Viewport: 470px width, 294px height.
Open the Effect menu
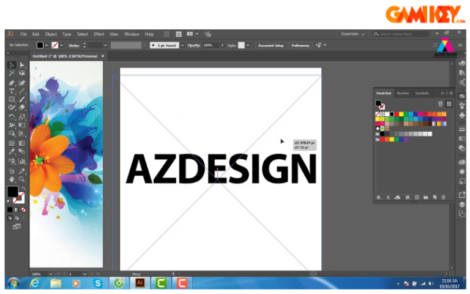point(99,34)
